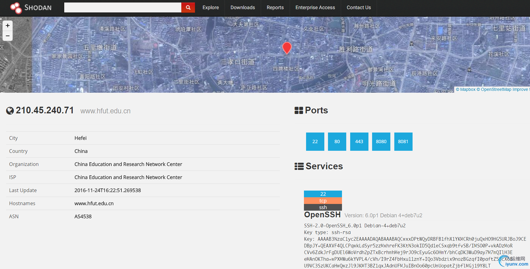Click the Ports grid icon
The width and height of the screenshot is (530, 269).
299,110
